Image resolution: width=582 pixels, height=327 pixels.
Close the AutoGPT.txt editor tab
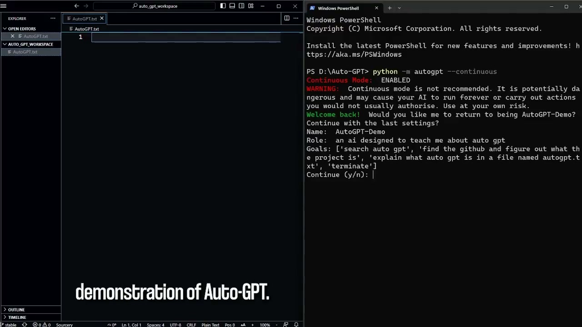[102, 19]
